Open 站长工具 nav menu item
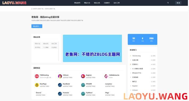 [116, 3]
